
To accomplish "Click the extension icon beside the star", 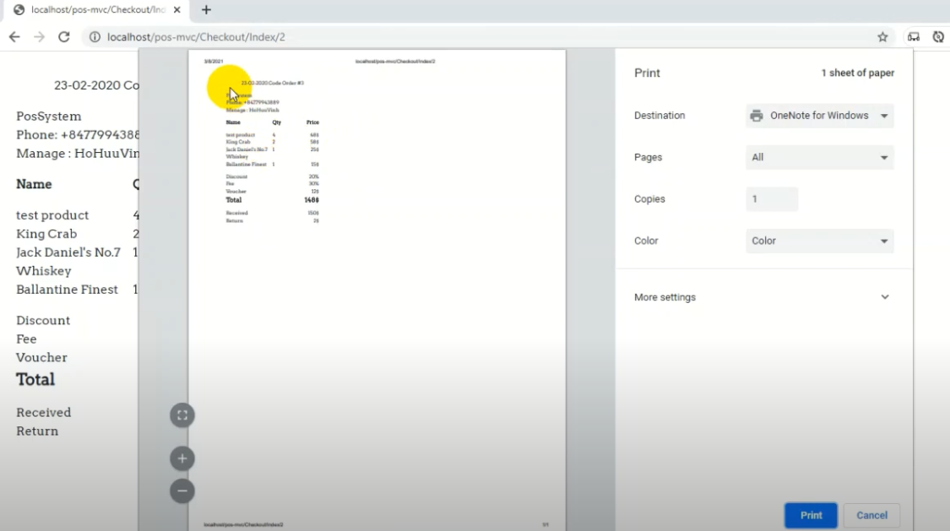I will coord(914,37).
